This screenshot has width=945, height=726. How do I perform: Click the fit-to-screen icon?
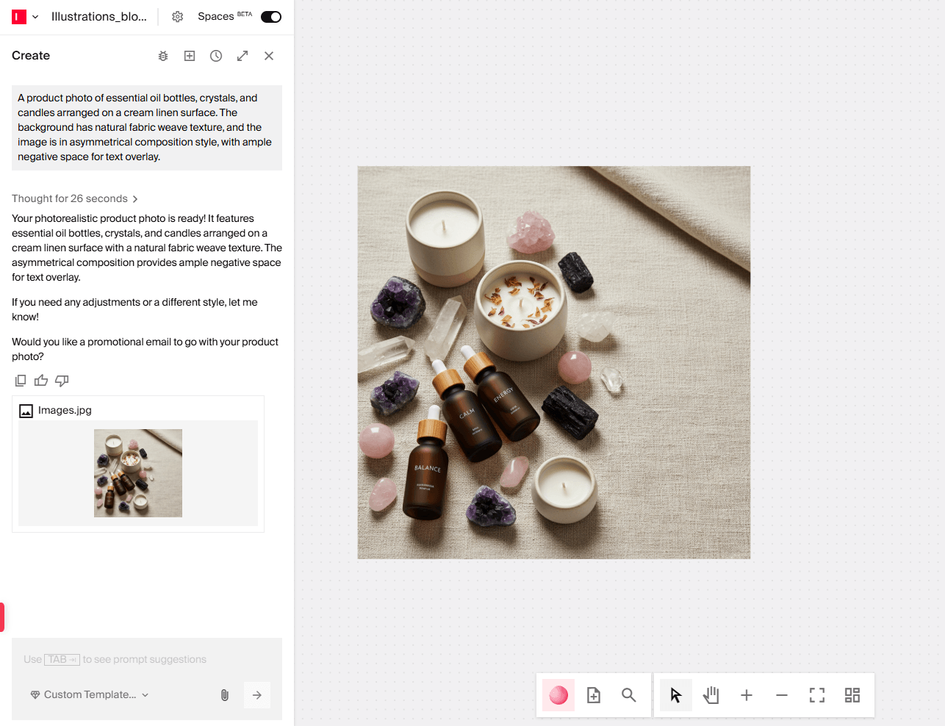(816, 694)
